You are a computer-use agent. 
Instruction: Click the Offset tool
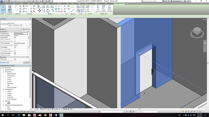tap(44, 7)
